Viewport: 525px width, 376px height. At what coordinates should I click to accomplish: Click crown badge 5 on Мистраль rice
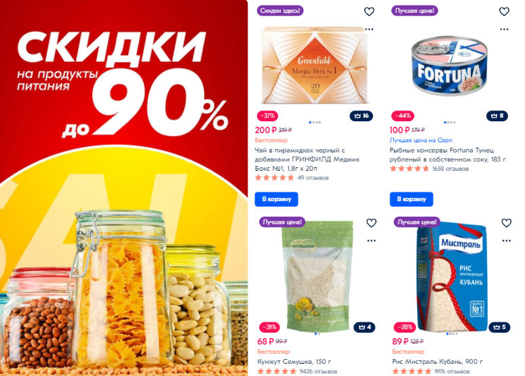tap(499, 327)
